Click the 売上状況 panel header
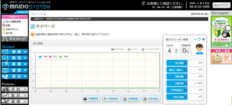This screenshot has height=105, width=232. [x=96, y=43]
